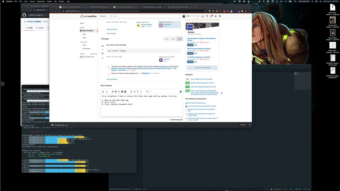Open Users in left sidebar

click(84, 38)
